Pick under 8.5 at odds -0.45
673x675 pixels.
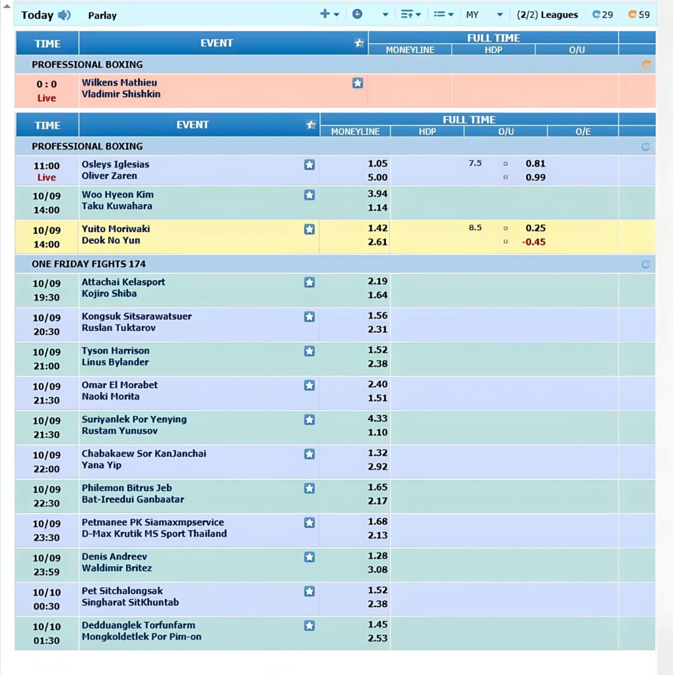[x=533, y=242]
